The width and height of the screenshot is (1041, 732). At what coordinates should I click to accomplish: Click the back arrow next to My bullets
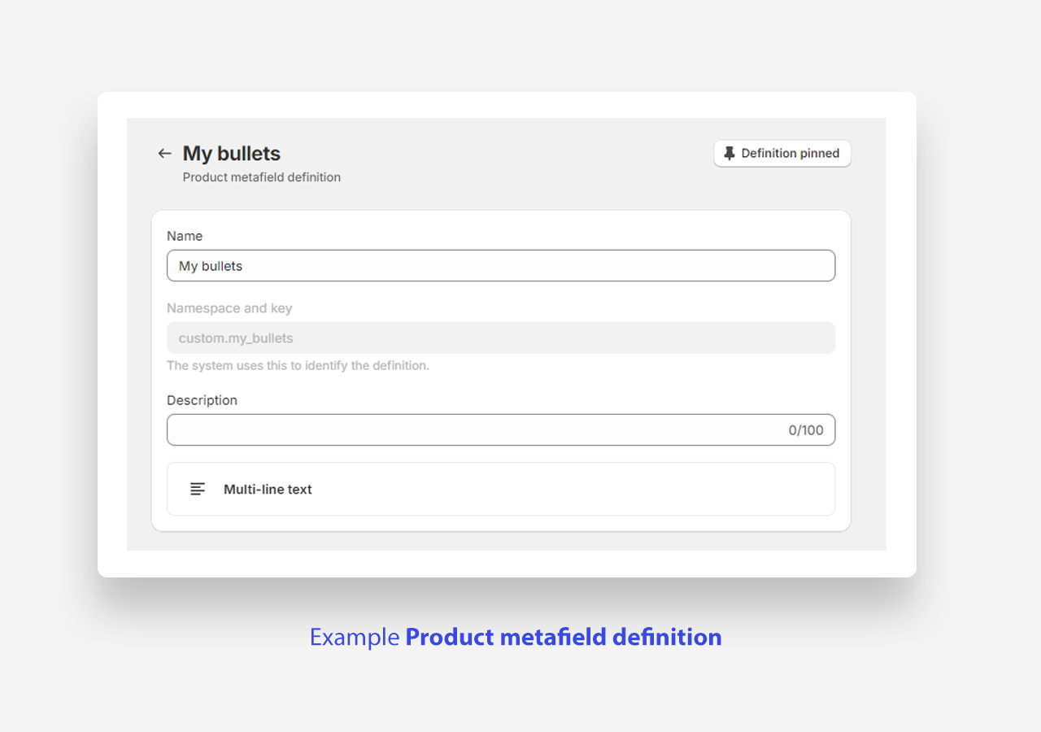point(165,154)
